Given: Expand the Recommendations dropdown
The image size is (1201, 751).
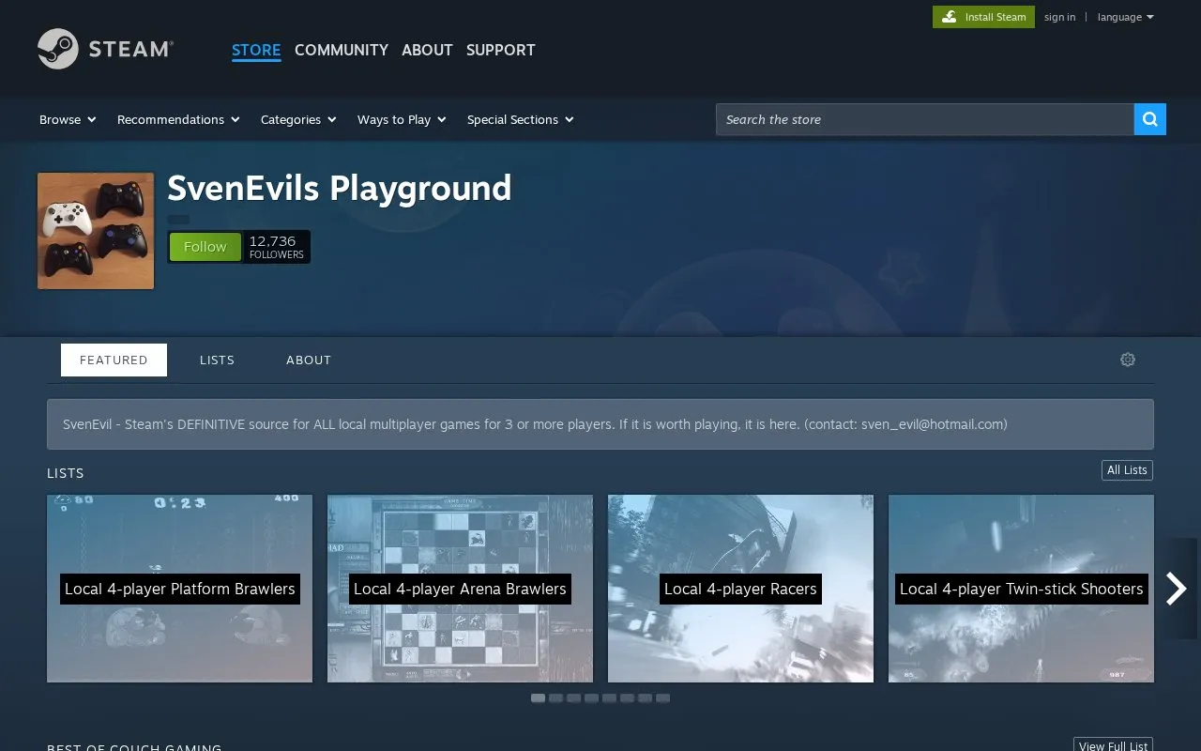Looking at the screenshot, I should click(178, 119).
